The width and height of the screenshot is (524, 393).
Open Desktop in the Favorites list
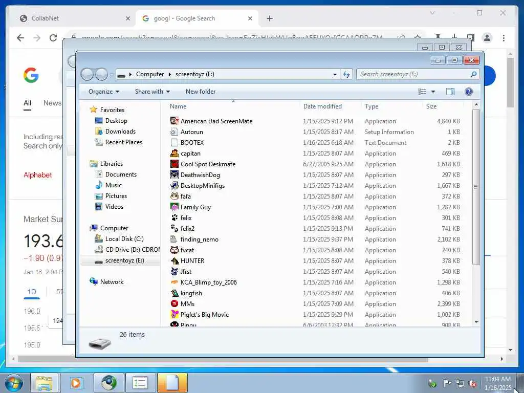point(116,121)
